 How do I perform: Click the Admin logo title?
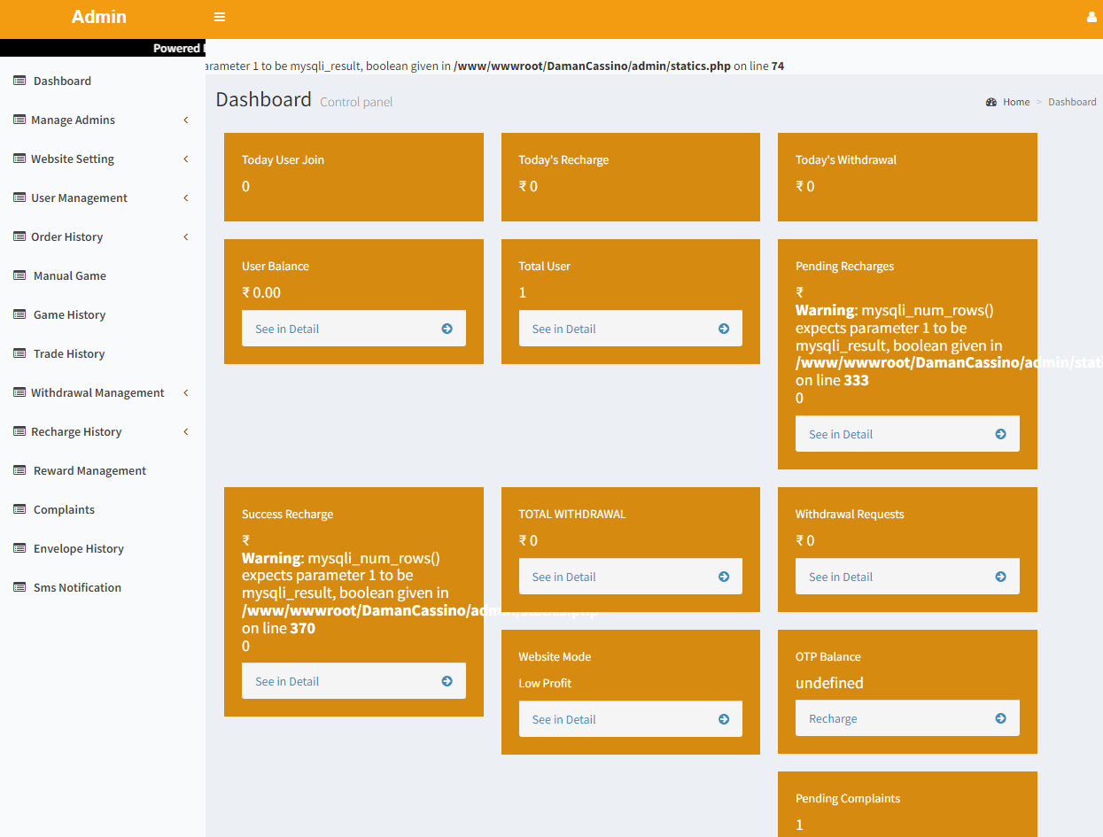pos(99,17)
